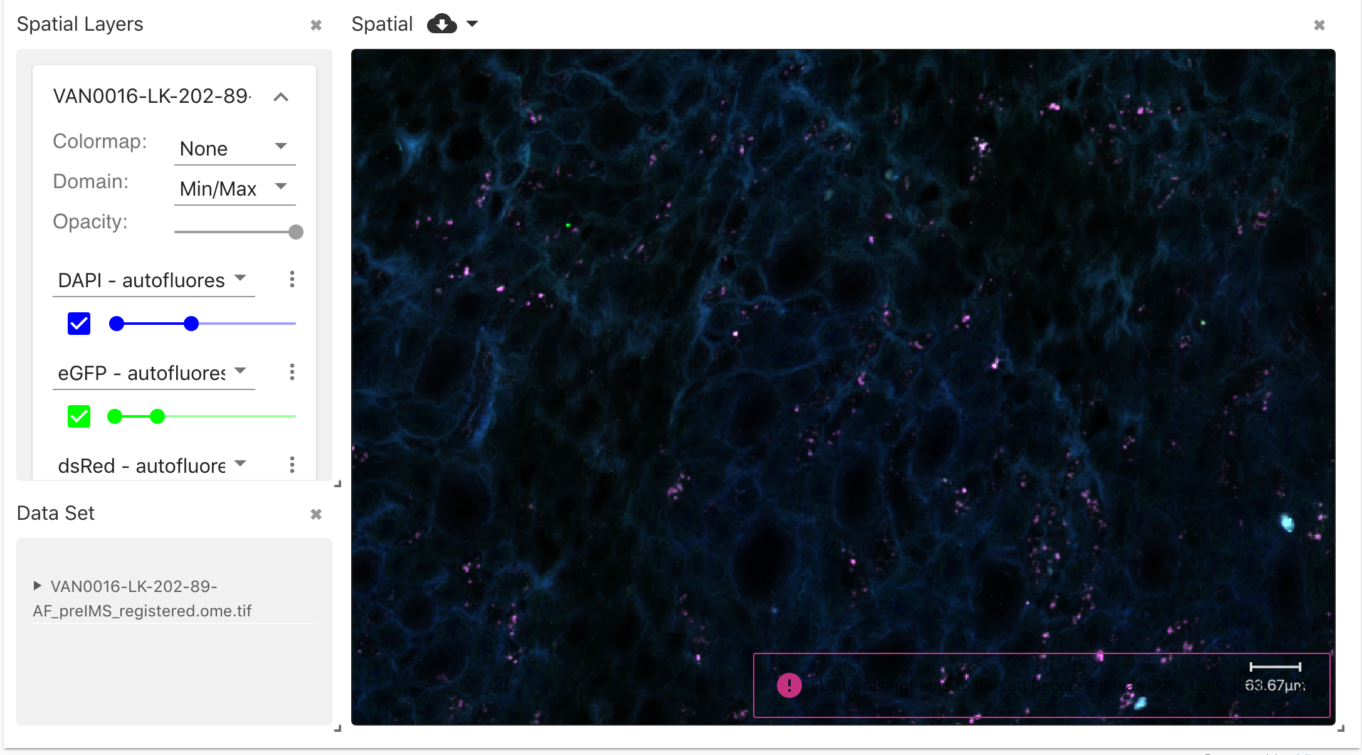The image size is (1362, 755).
Task: Click the 63.67µm scale bar label
Action: coord(1275,685)
